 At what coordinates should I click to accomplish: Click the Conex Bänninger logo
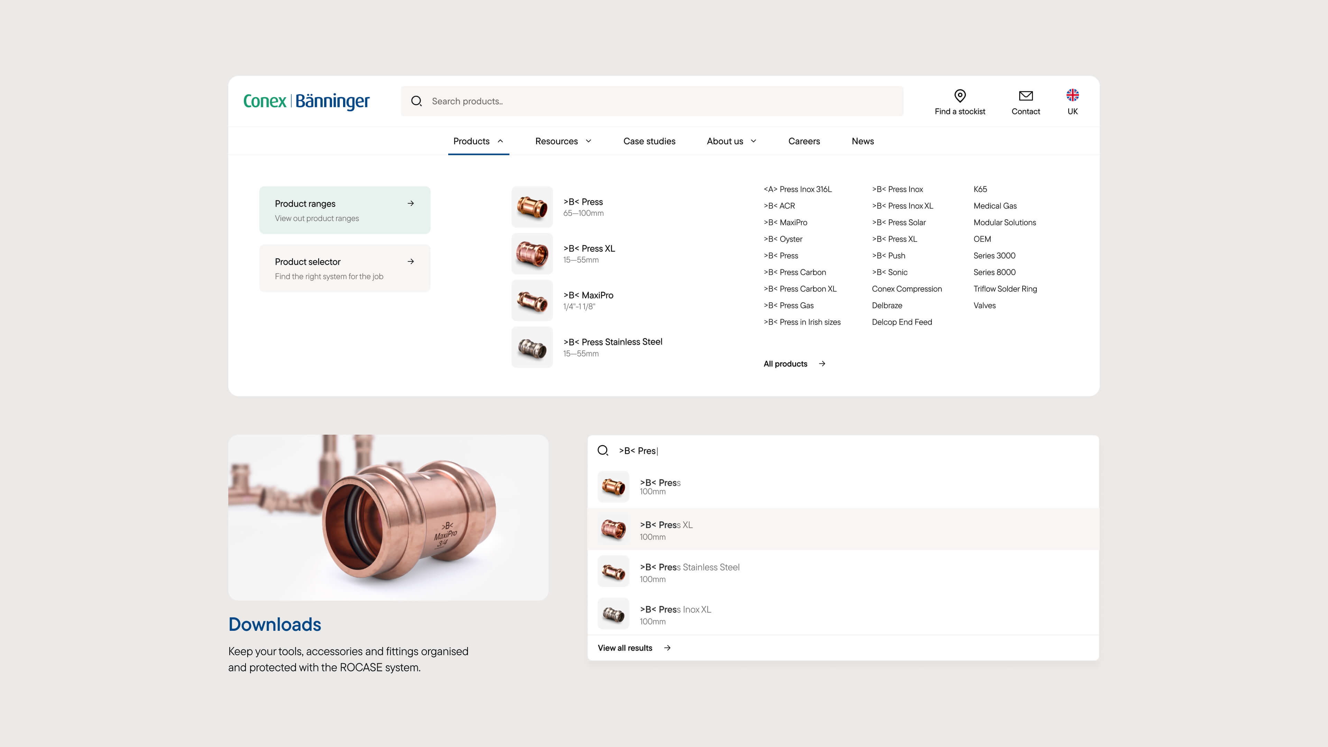[306, 101]
